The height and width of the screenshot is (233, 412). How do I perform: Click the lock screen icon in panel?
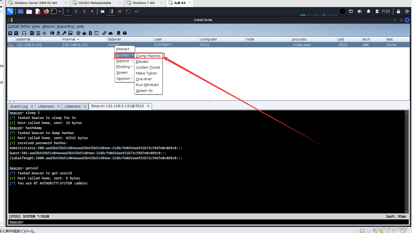point(398,11)
